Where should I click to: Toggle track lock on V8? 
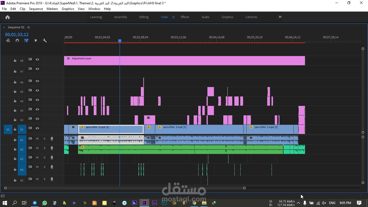tap(15, 61)
